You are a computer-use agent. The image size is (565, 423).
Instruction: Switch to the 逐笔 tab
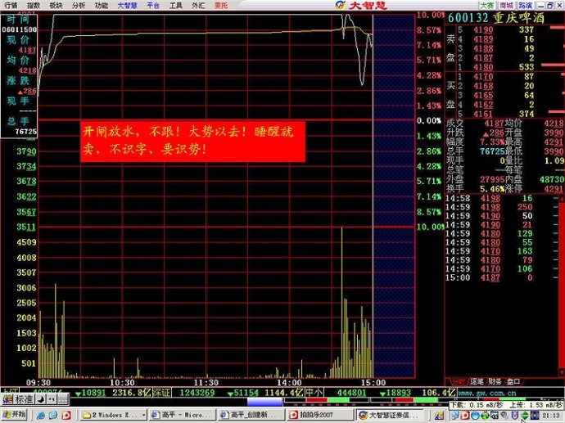(x=477, y=381)
